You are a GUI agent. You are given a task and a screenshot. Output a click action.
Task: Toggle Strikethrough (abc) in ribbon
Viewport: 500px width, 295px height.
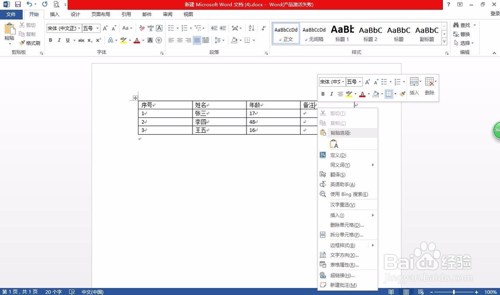81,40
